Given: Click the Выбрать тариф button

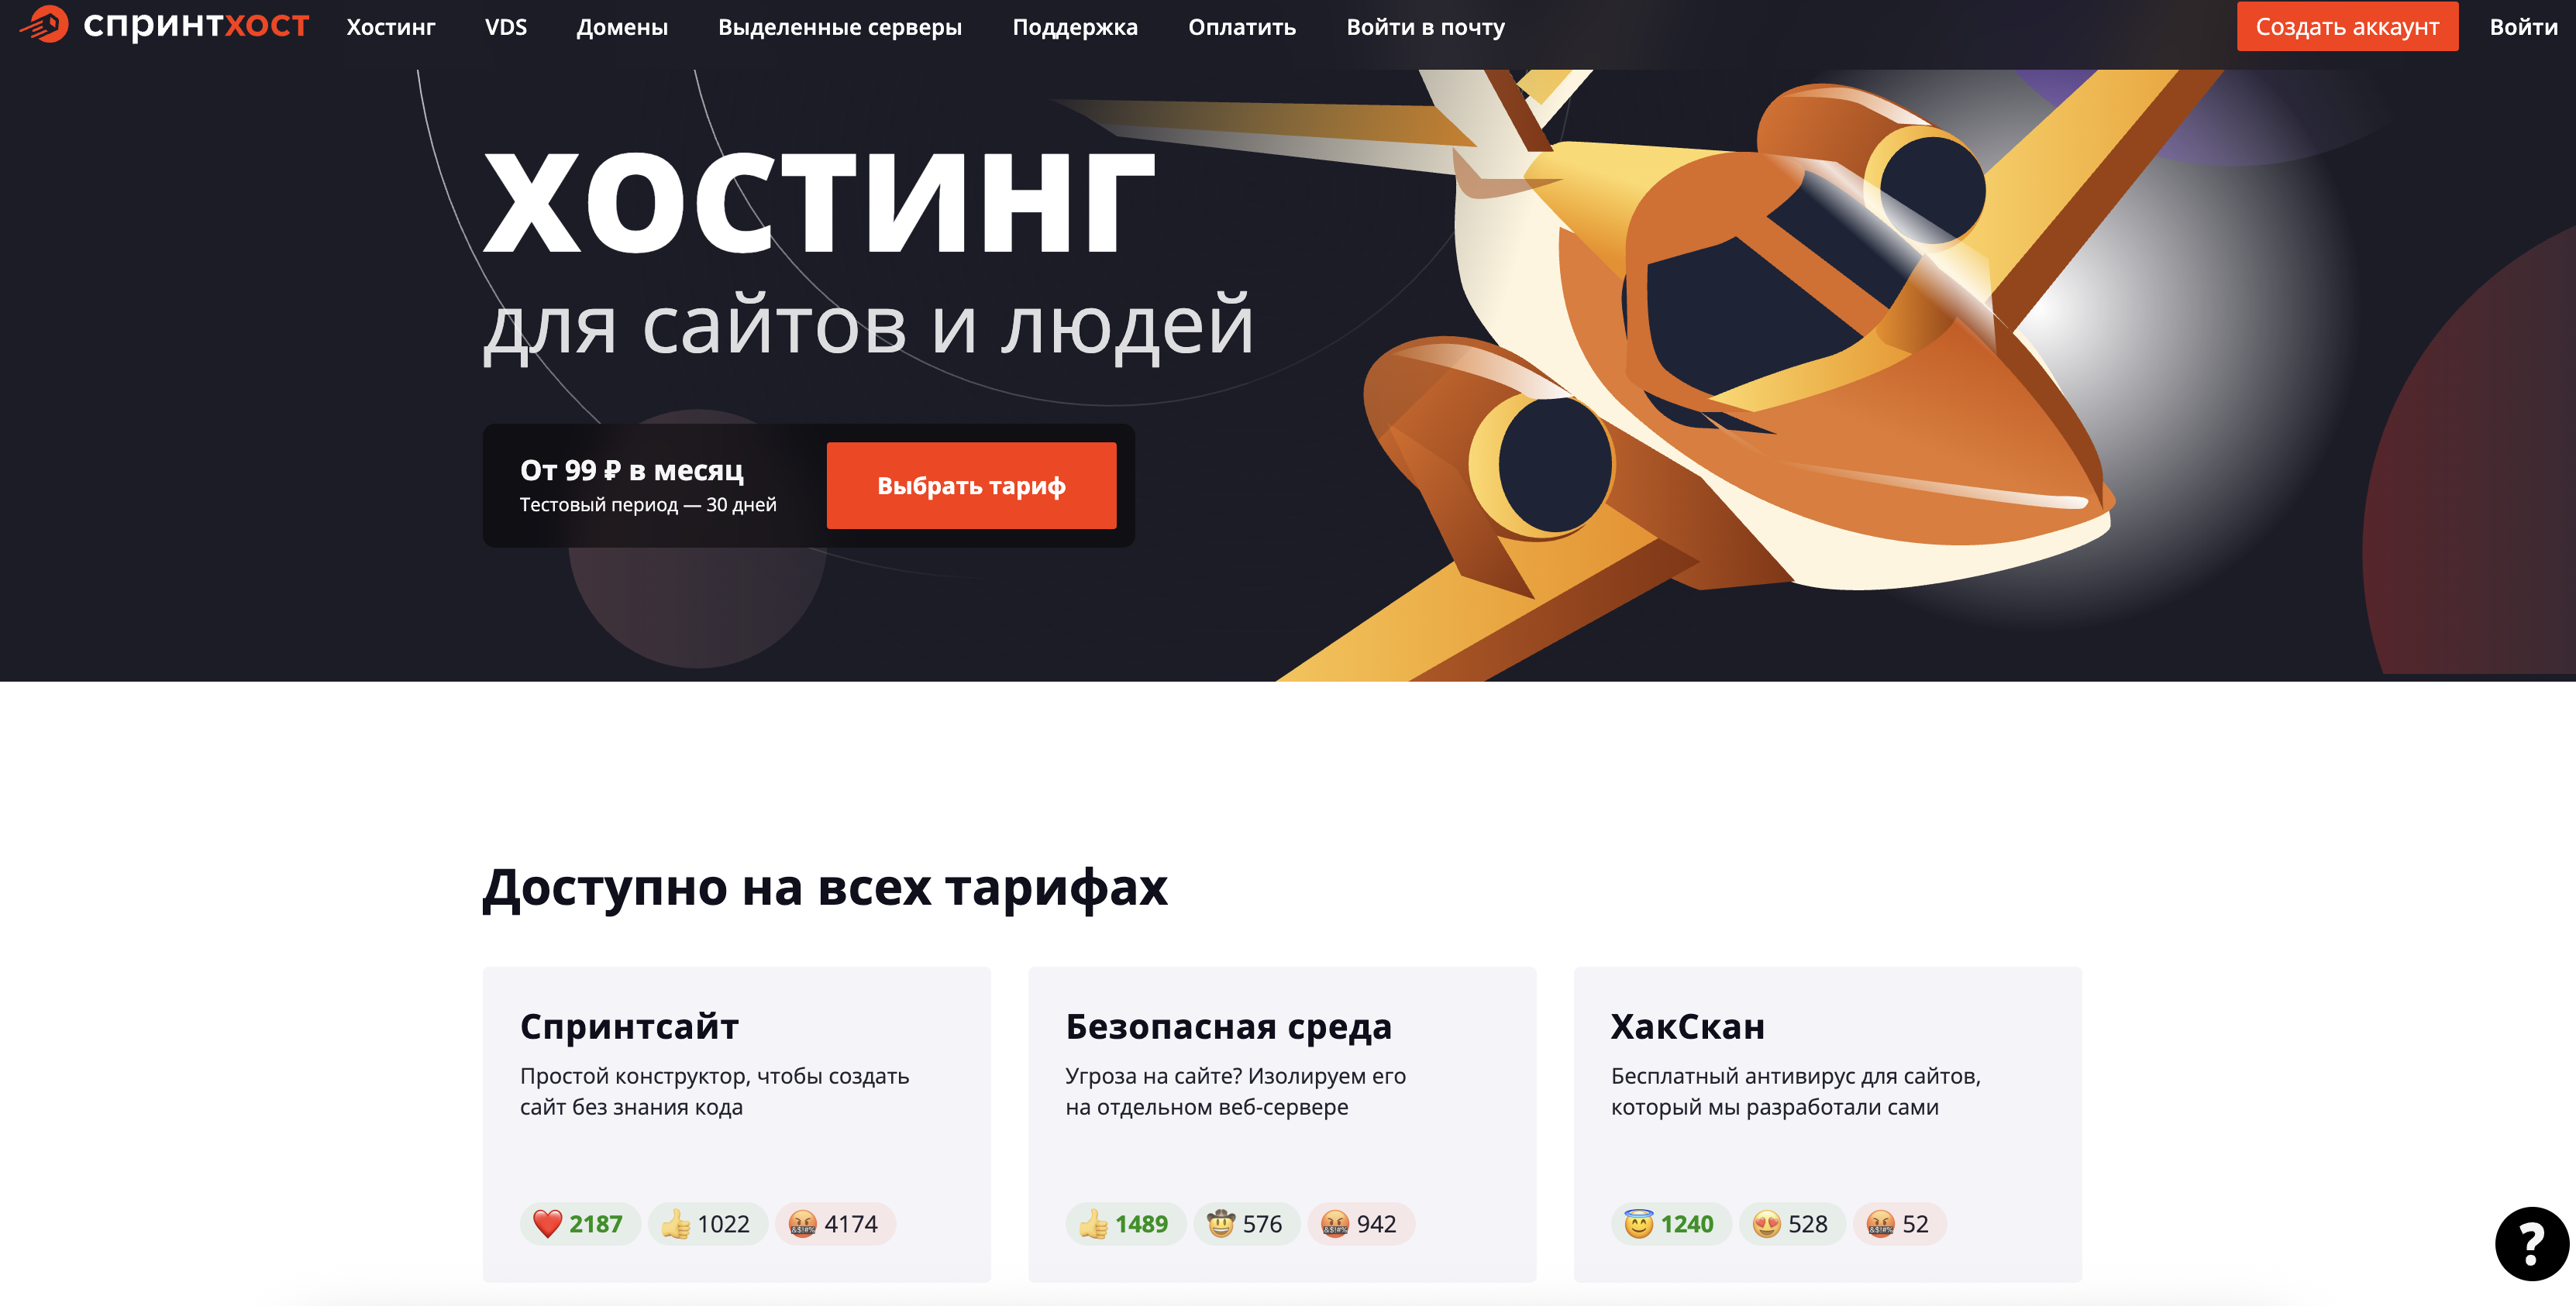Looking at the screenshot, I should pyautogui.click(x=971, y=486).
